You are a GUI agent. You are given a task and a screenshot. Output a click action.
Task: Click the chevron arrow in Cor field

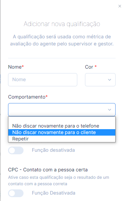click(x=109, y=80)
